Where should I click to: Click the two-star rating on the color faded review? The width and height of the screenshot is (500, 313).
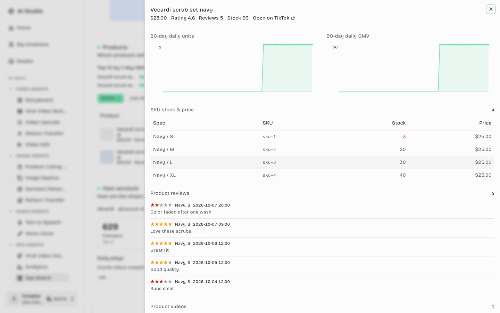click(161, 205)
